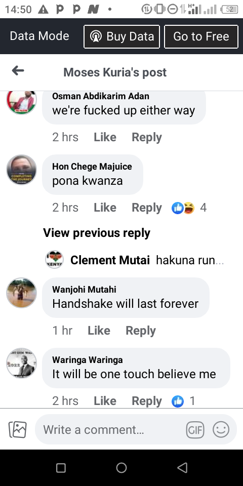Tap the Android recent apps square
This screenshot has height=486, width=243.
point(61,468)
